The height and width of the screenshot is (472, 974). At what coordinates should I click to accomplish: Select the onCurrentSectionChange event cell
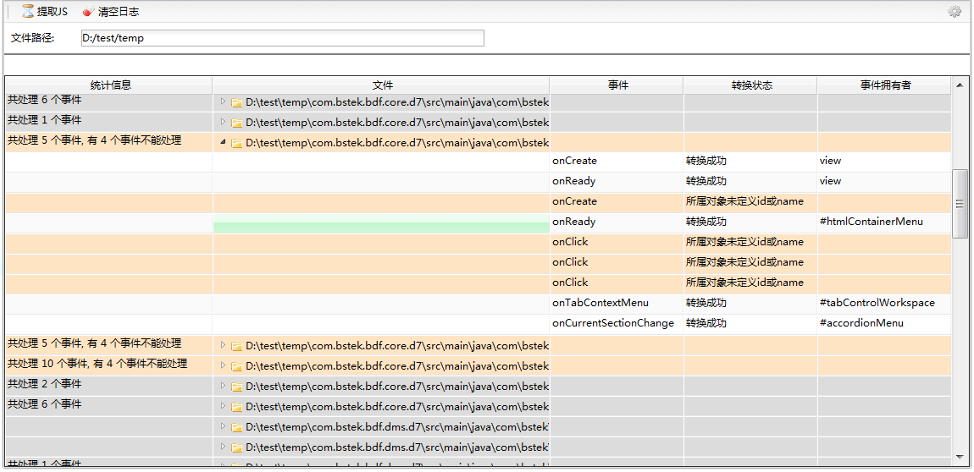pyautogui.click(x=613, y=323)
